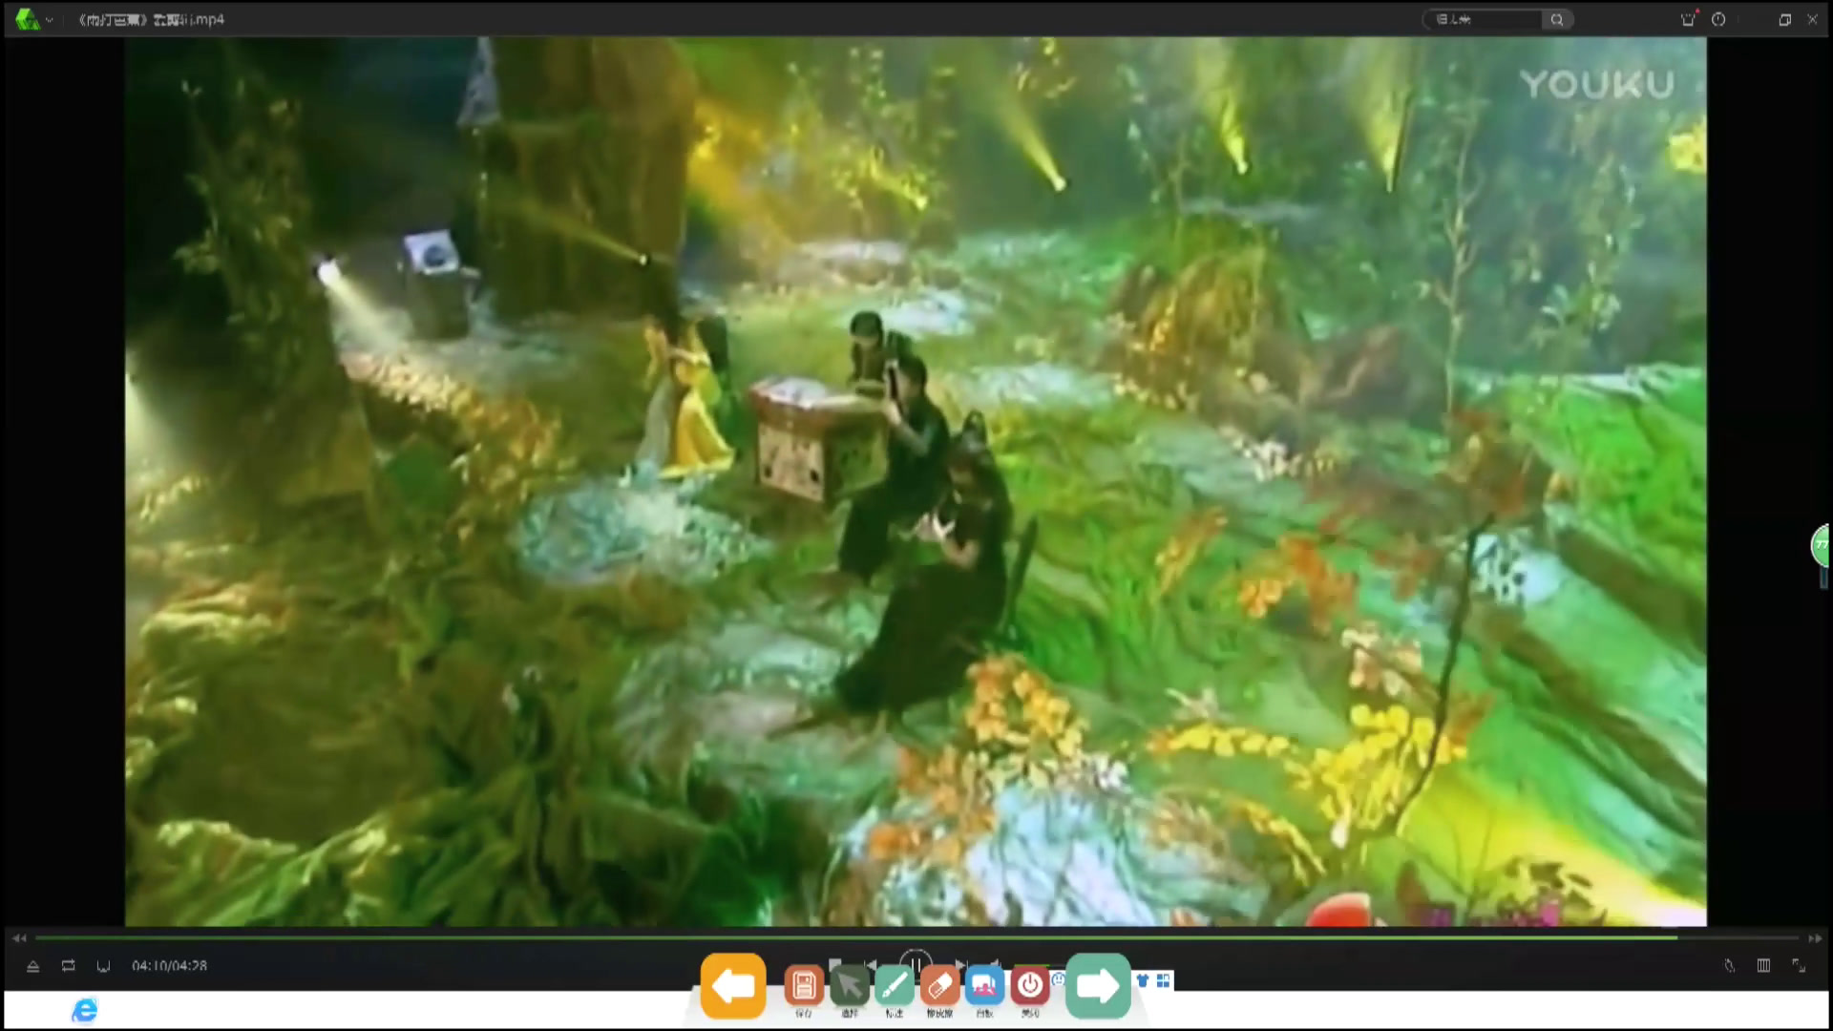Screen dimensions: 1833x1031
Task: Toggle the loop playback mode icon
Action: [x=68, y=966]
